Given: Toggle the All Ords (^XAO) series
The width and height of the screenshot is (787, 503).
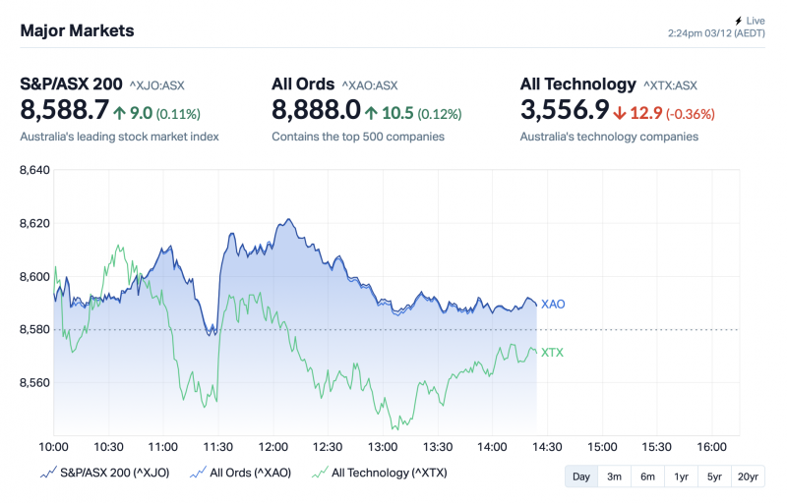Looking at the screenshot, I should tap(250, 473).
